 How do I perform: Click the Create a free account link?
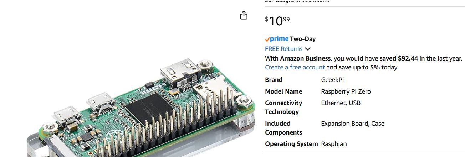(295, 67)
